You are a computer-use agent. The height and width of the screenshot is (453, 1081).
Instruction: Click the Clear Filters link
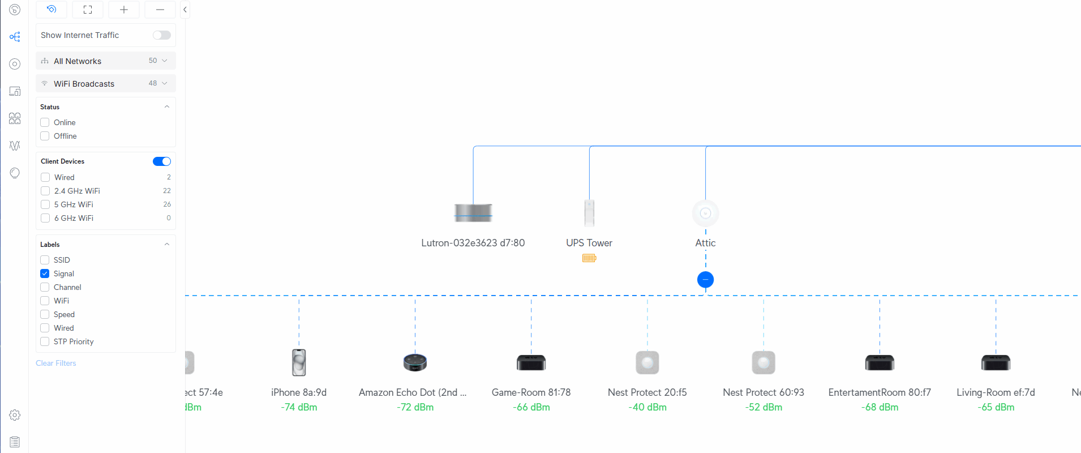(55, 363)
